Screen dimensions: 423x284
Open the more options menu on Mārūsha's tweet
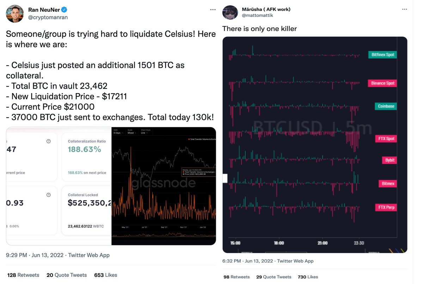tap(405, 9)
